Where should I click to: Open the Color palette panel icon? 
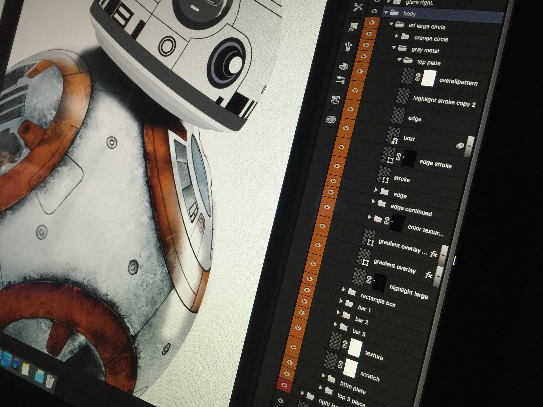(344, 66)
